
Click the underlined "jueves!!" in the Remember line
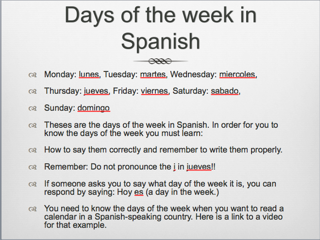(x=201, y=167)
